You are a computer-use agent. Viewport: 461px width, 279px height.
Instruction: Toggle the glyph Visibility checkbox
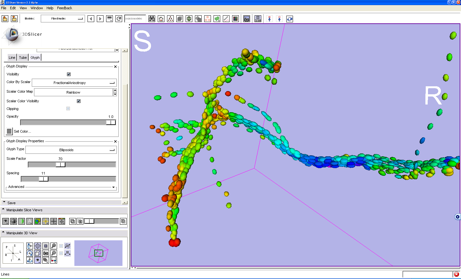(69, 74)
